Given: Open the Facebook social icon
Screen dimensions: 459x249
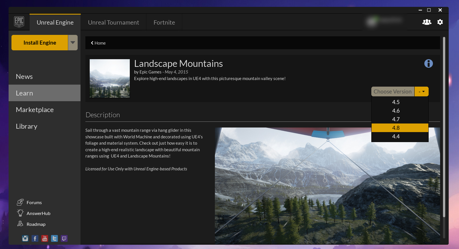Looking at the screenshot, I should 35,238.
